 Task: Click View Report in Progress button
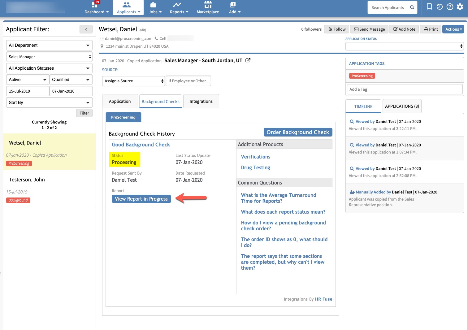[141, 199]
